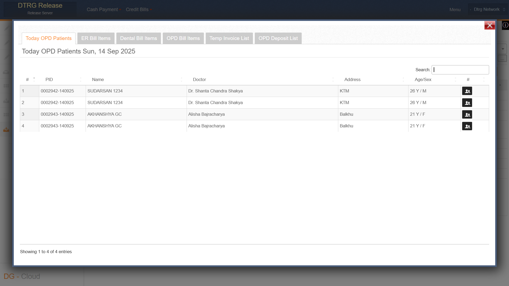Viewport: 509px width, 286px height.
Task: Click 26 Y / M in row 2
Action: (x=418, y=102)
